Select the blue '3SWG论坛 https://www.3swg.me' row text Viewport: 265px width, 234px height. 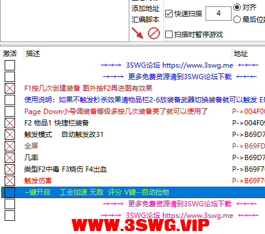[x=180, y=65]
